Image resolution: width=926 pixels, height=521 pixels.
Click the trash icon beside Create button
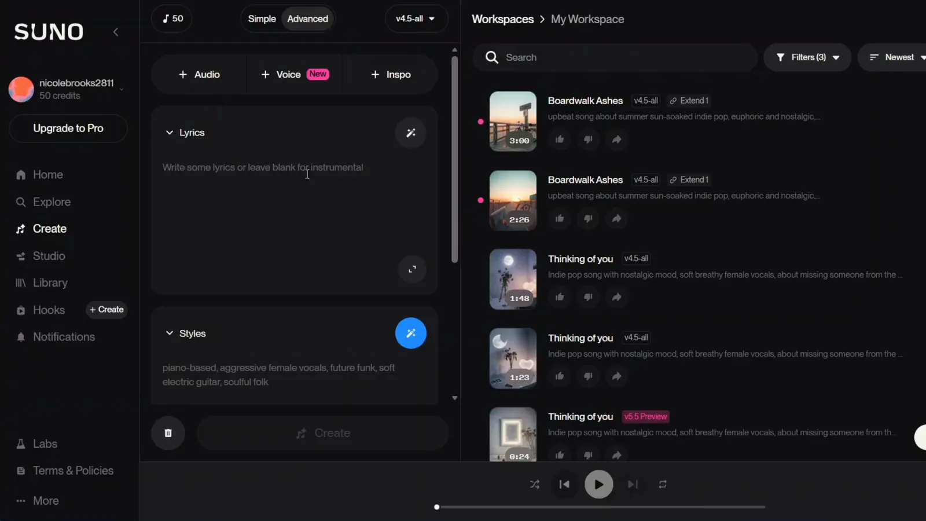[x=168, y=433]
